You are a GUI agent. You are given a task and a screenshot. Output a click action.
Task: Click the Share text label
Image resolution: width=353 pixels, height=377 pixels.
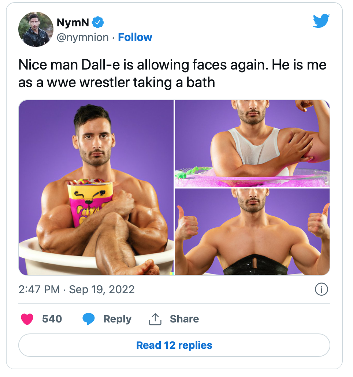184,319
